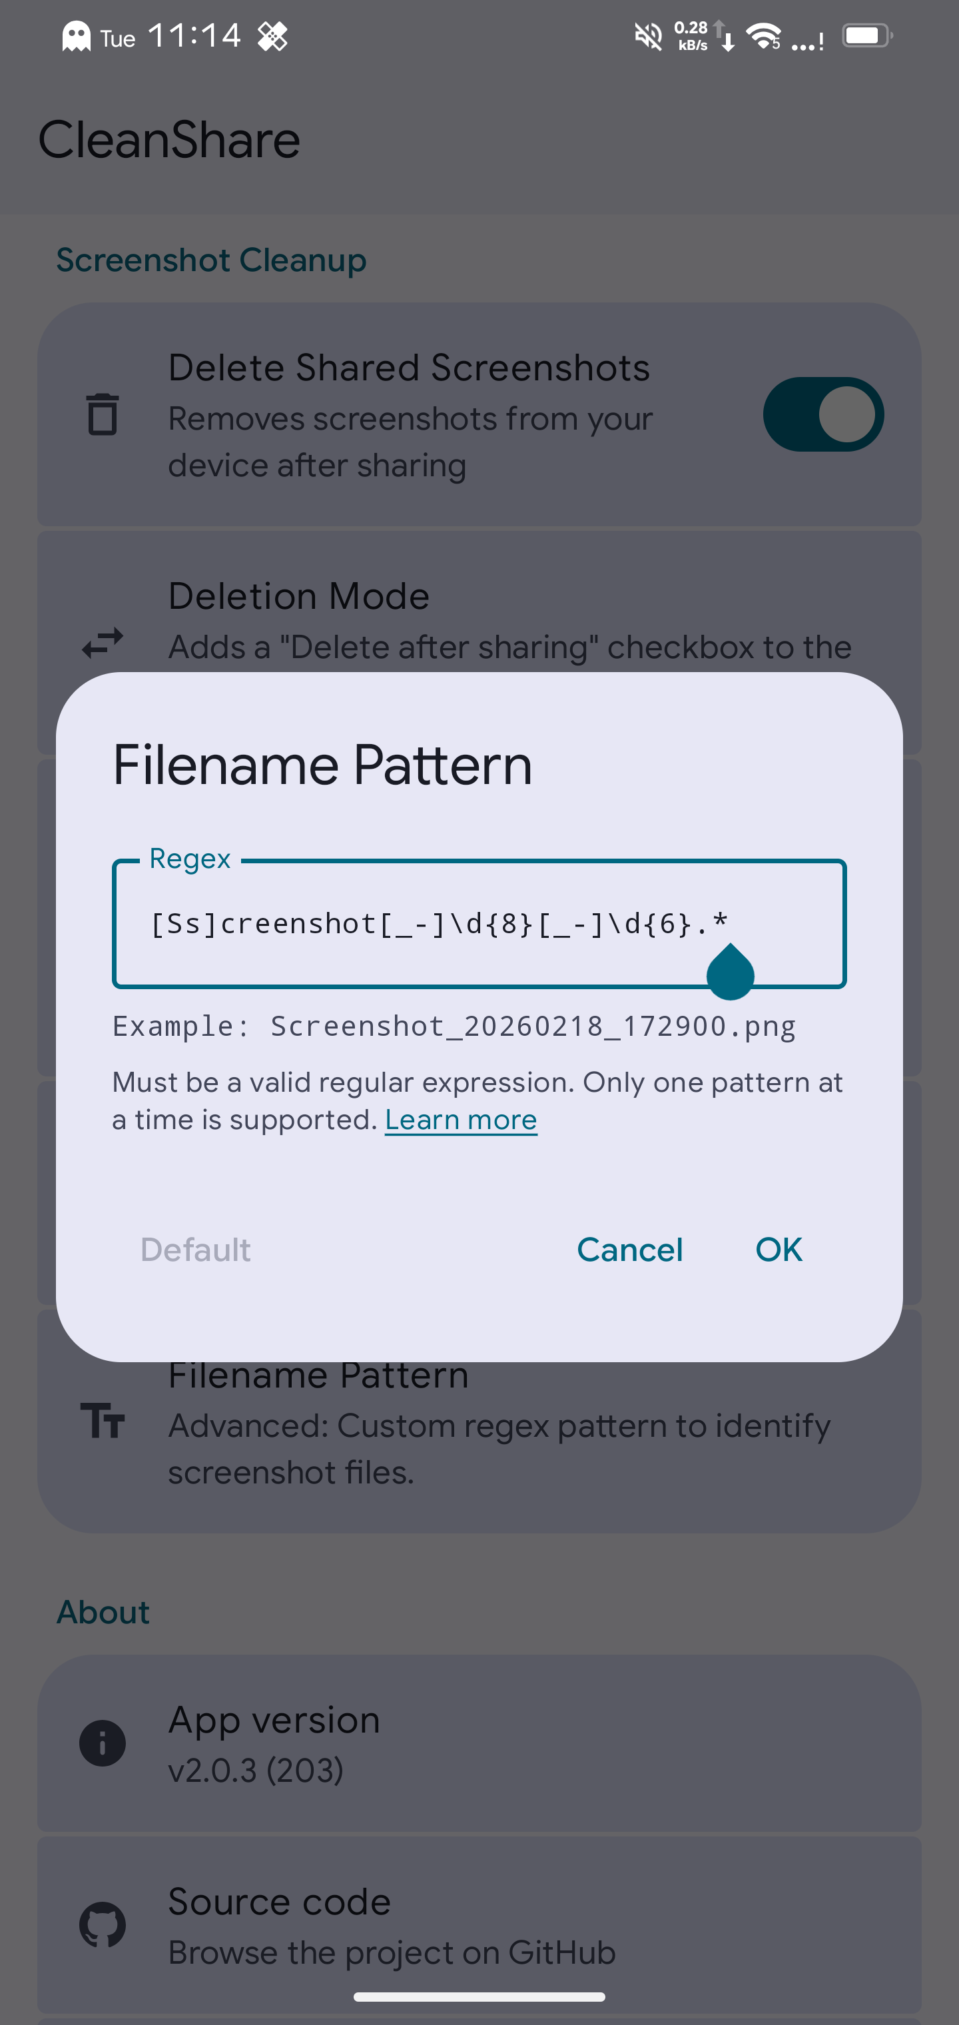959x2025 pixels.
Task: Tap the App version info icon
Action: click(102, 1743)
